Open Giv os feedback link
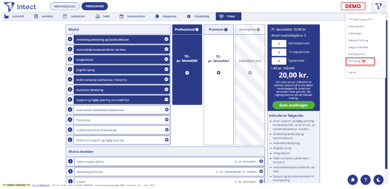This screenshot has width=390, height=189. point(41,185)
